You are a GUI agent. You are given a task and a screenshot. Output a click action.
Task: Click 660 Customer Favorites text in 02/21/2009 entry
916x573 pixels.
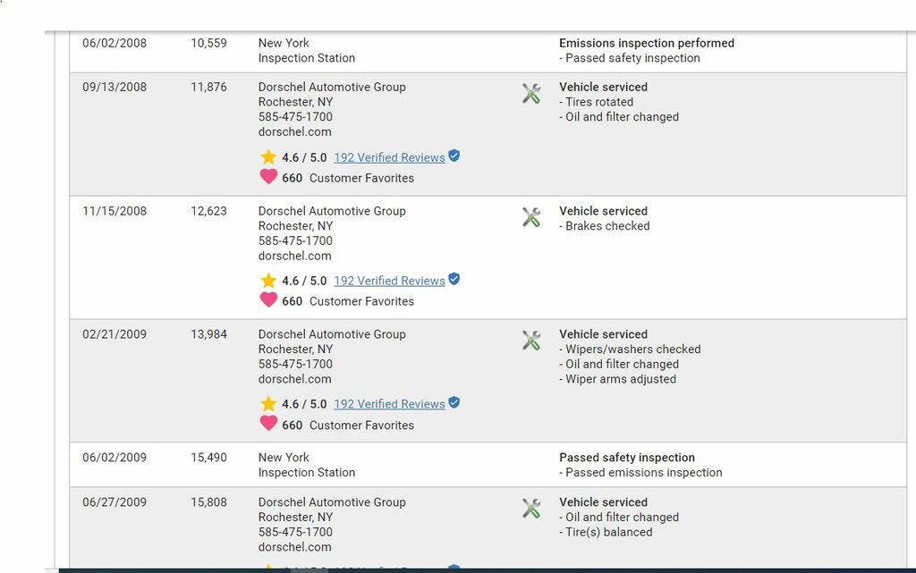click(x=348, y=426)
